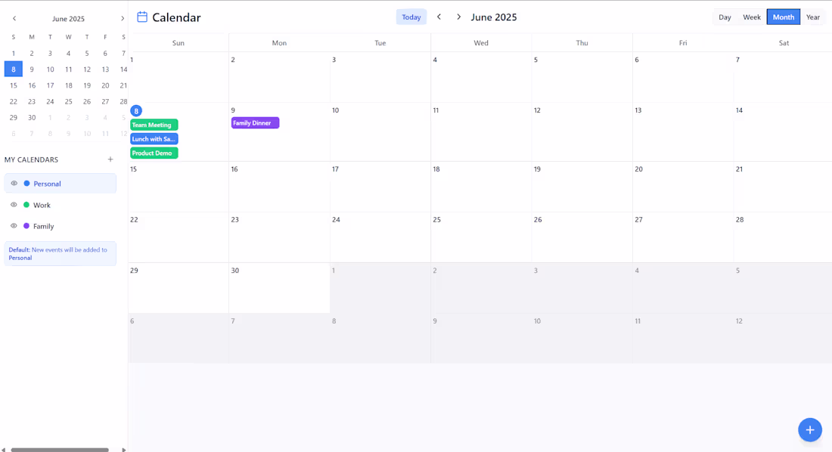
Task: Hide the Family calendar
Action: point(14,225)
